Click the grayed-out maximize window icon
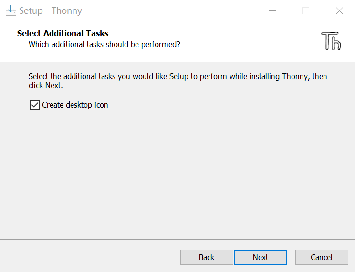Viewport: 355px width, 272px height. pos(306,10)
